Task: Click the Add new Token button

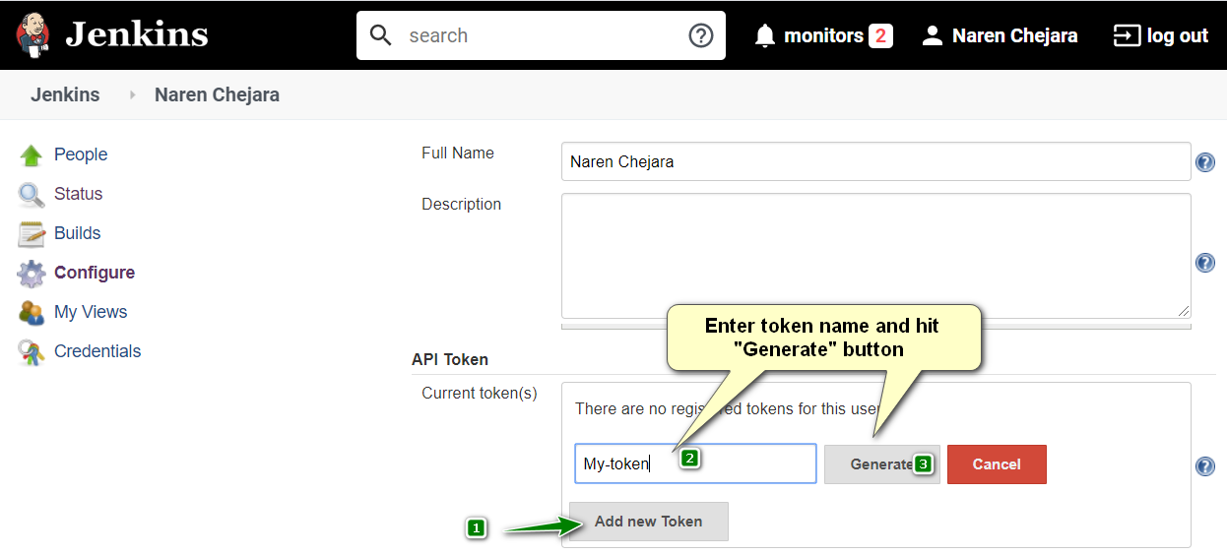Action: [649, 522]
